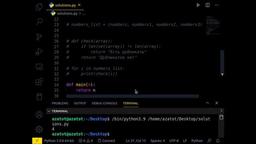Image resolution: width=256 pixels, height=144 pixels.
Task: Select the Python language mode
Action: click(x=197, y=141)
